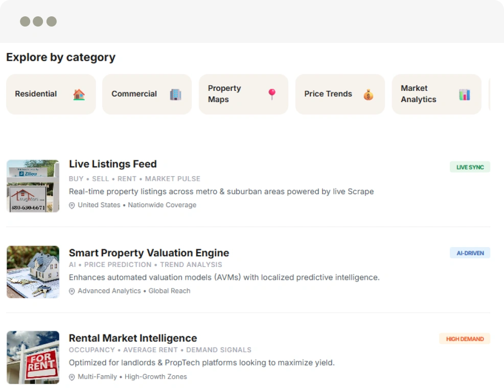504x390 pixels.
Task: Click the building icon in Commercial card
Action: (175, 94)
